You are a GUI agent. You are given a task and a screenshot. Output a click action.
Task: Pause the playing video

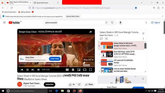point(27,70)
